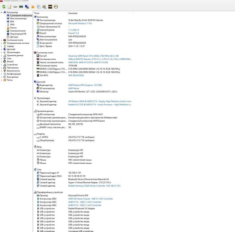This screenshot has height=232, width=235.
Task: Click the Тип BIOS chip icon
Action: coord(38,75)
